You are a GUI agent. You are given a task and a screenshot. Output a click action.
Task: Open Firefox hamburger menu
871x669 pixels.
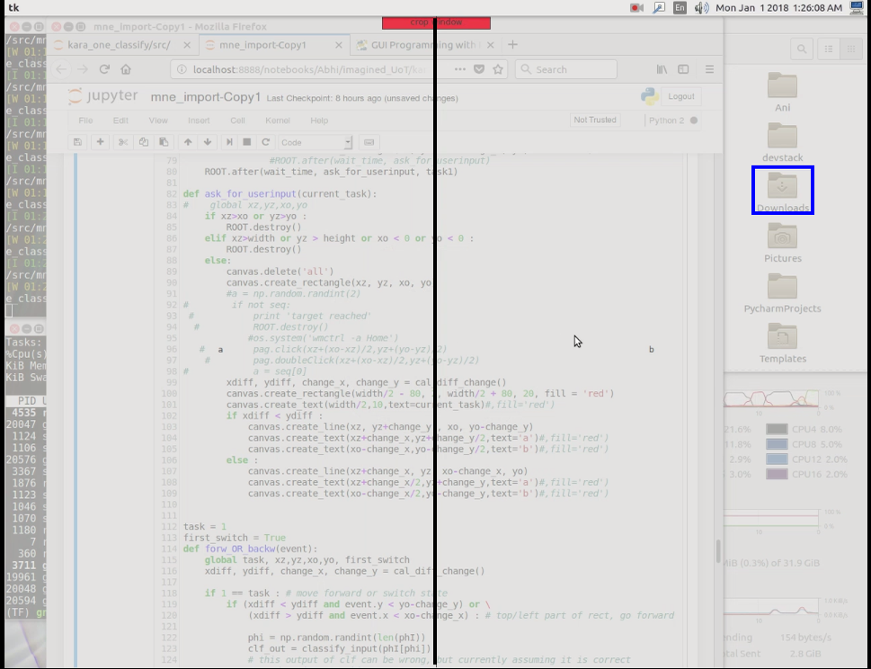[x=709, y=69]
